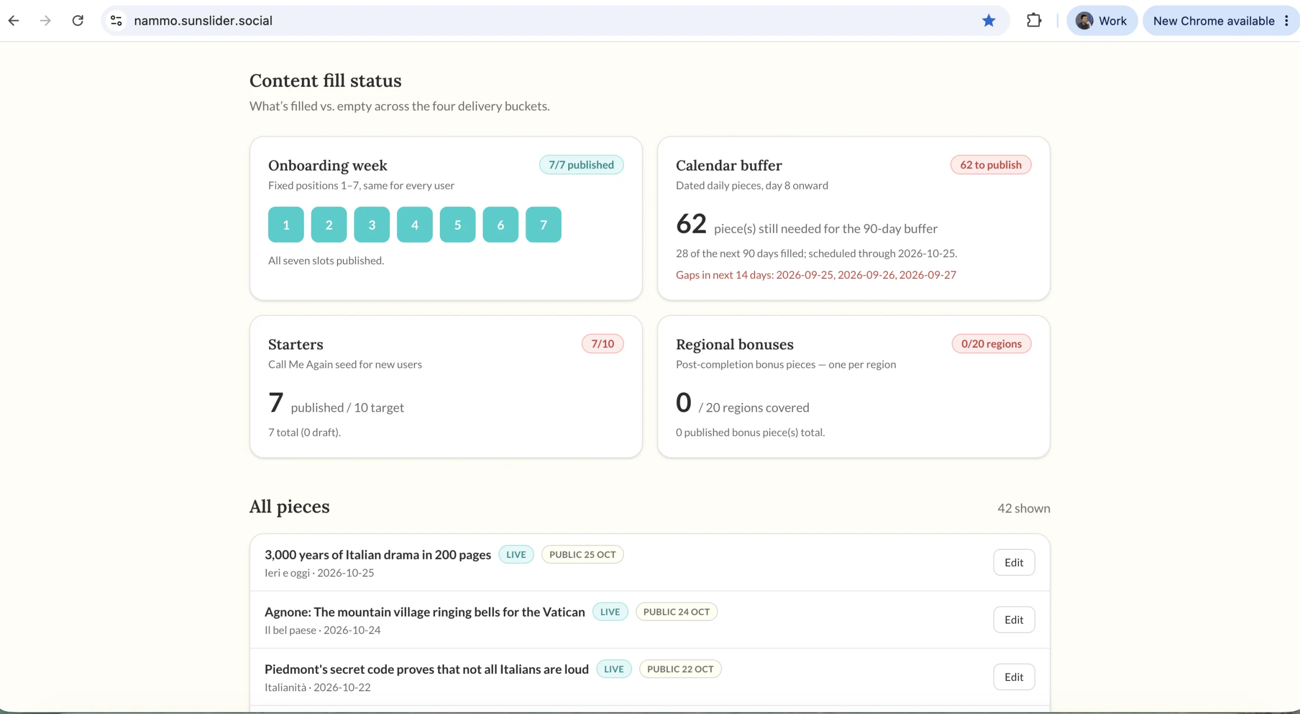The image size is (1300, 714).
Task: Go back using the browser back arrow
Action: click(x=14, y=21)
